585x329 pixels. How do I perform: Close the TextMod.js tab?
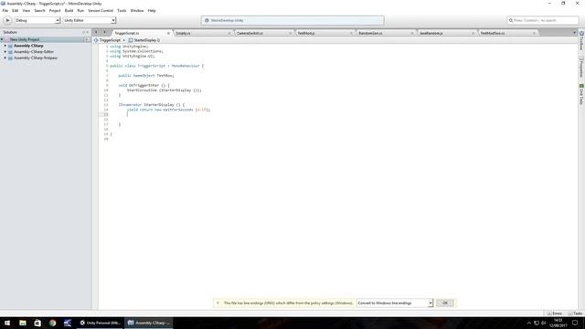[x=351, y=33]
